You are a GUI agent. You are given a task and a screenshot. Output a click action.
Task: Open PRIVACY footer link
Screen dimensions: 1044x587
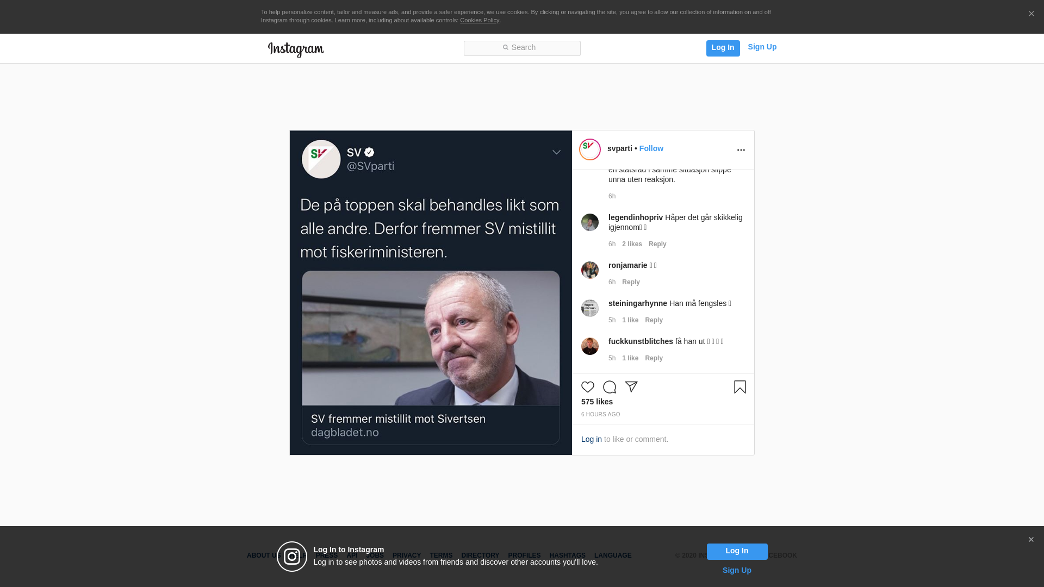tap(407, 555)
